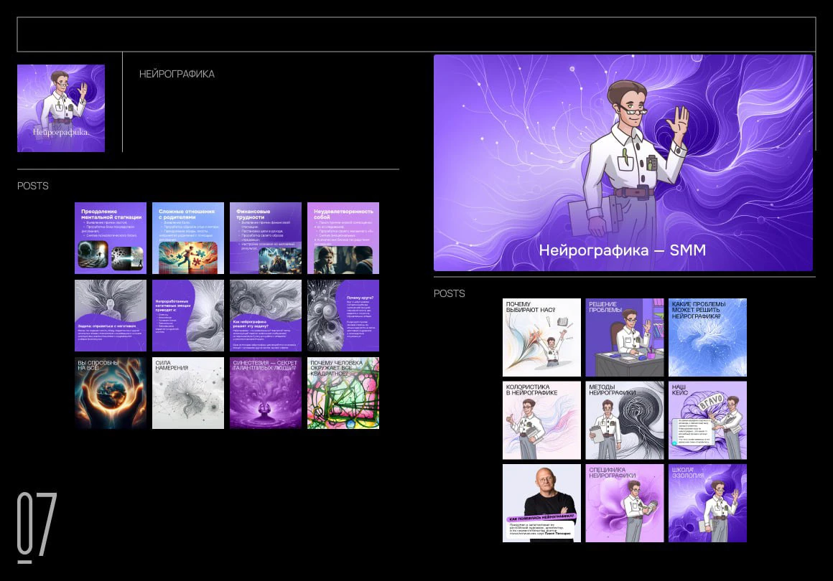Open the 'ПОЧЕМУ ЧЕЛОВЕКА ОКРУЖАЕТ ВСЁ КВАДРАТНОЕ?' post
Viewport: 833px width, 581px height.
click(343, 393)
